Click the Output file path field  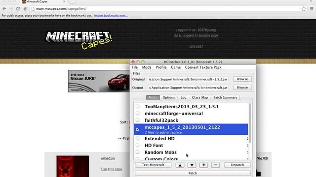pyautogui.click(x=188, y=88)
